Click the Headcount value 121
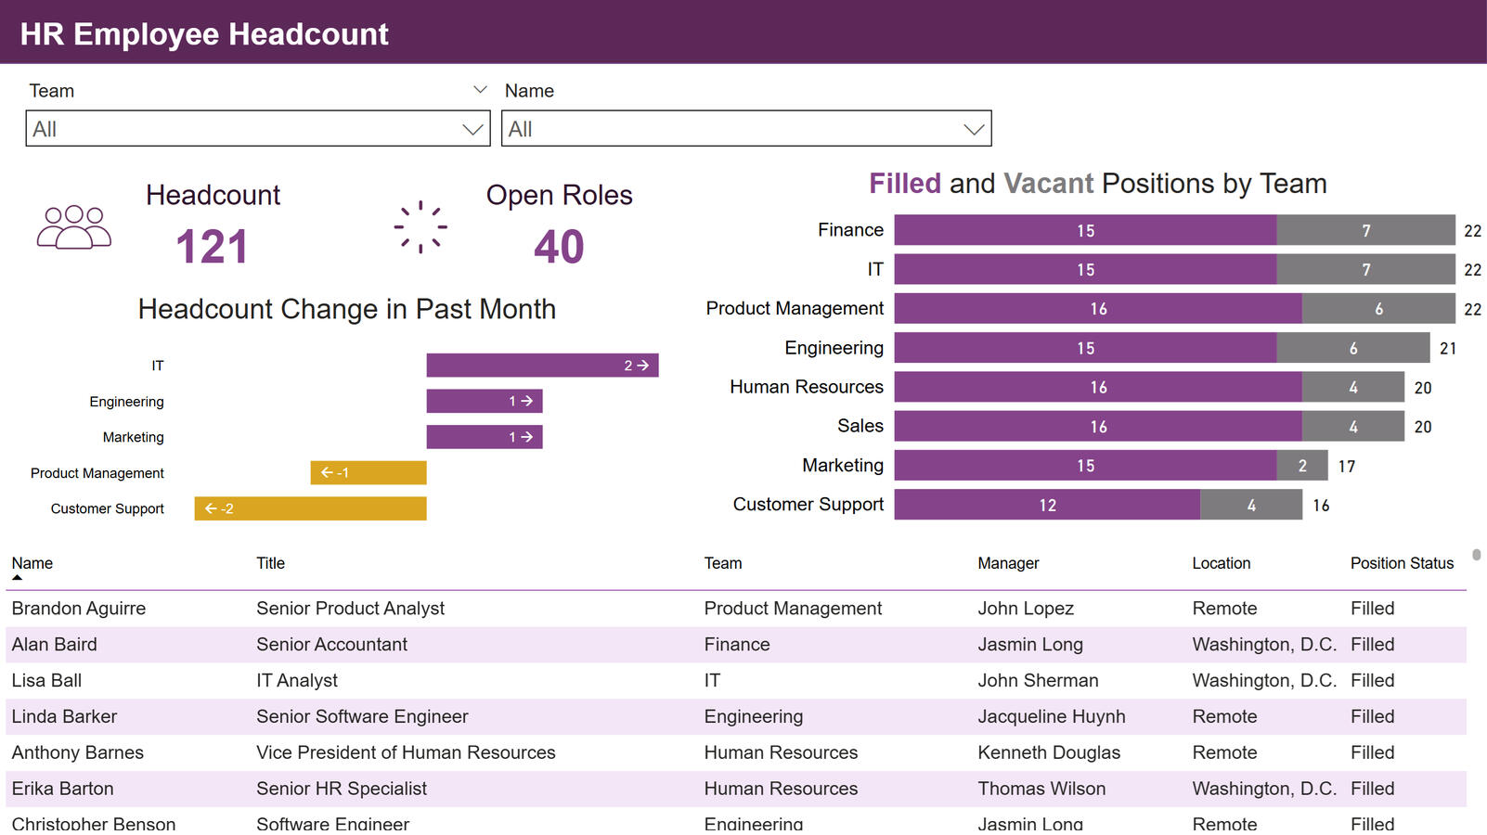 213,246
